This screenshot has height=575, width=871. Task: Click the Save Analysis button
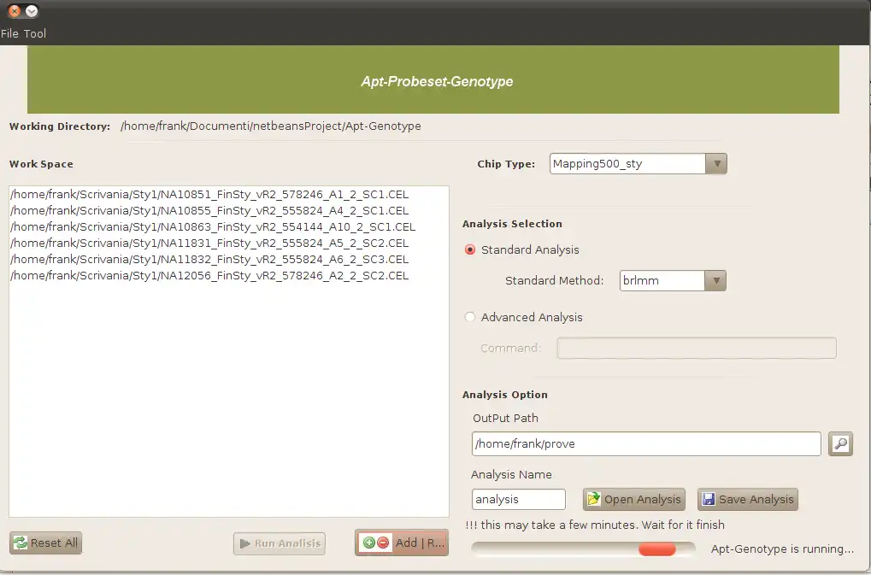click(x=748, y=500)
